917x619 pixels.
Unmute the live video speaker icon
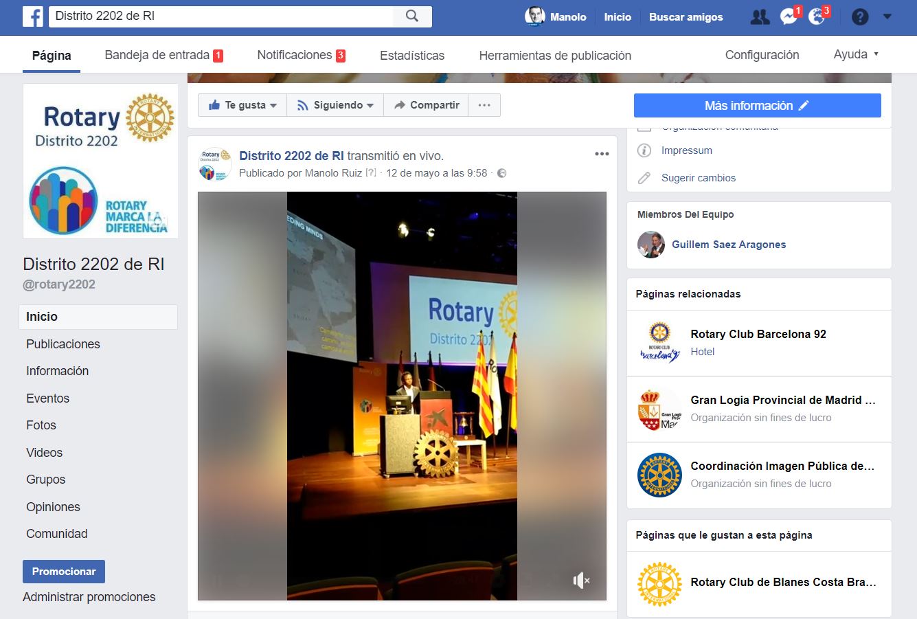coord(581,581)
